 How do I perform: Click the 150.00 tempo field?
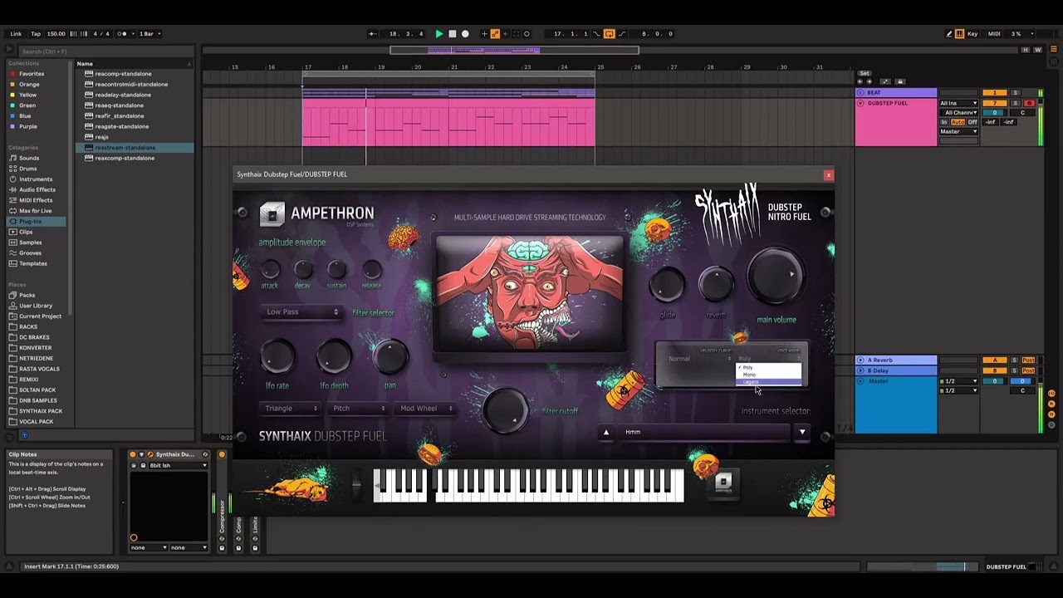point(56,34)
